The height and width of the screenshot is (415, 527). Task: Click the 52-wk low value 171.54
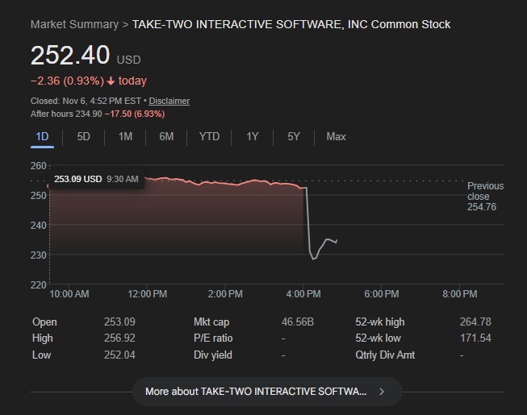pos(475,338)
